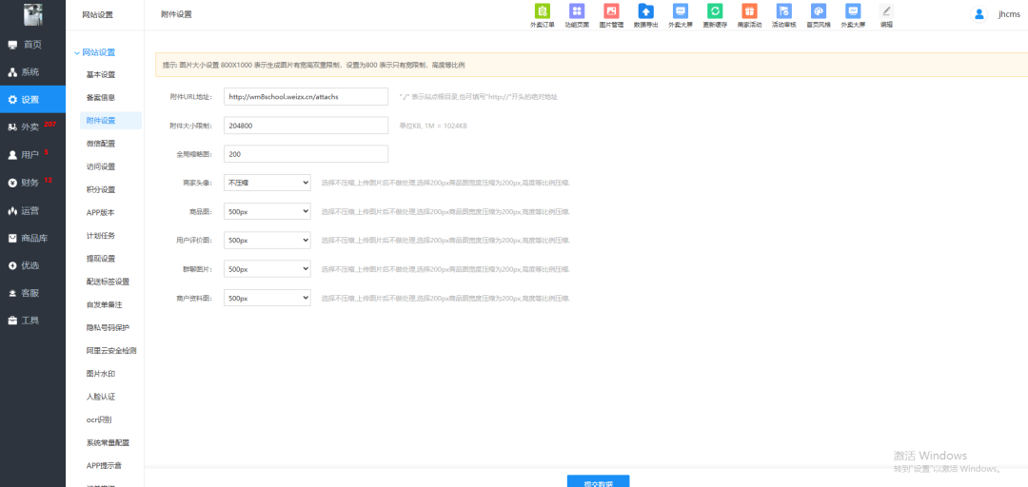Open the 用户评价图 size dropdown
Image resolution: width=1028 pixels, height=487 pixels.
tap(267, 241)
